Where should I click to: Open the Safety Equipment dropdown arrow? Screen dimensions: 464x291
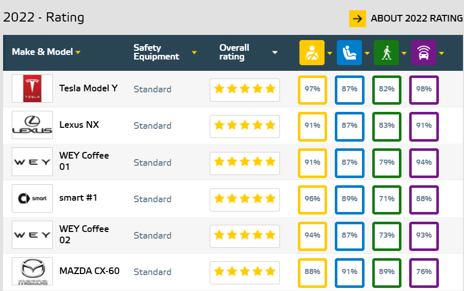(194, 52)
